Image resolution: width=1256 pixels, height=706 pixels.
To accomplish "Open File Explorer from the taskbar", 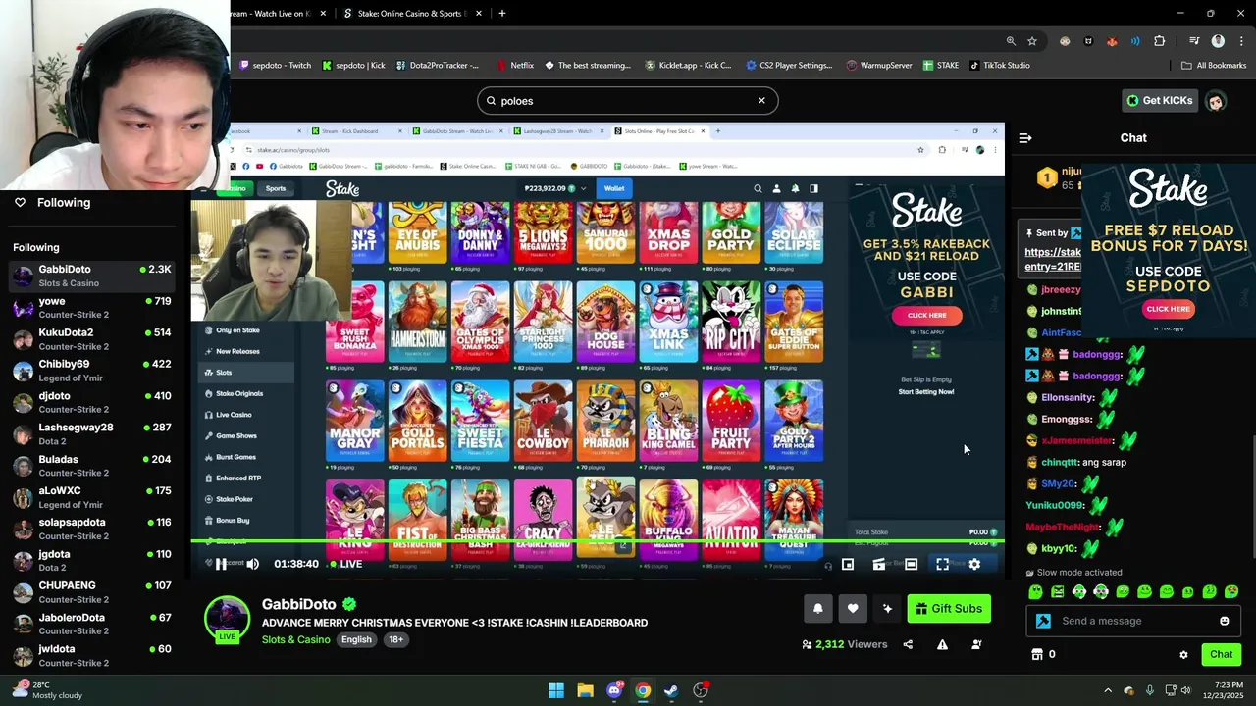I will pos(585,690).
